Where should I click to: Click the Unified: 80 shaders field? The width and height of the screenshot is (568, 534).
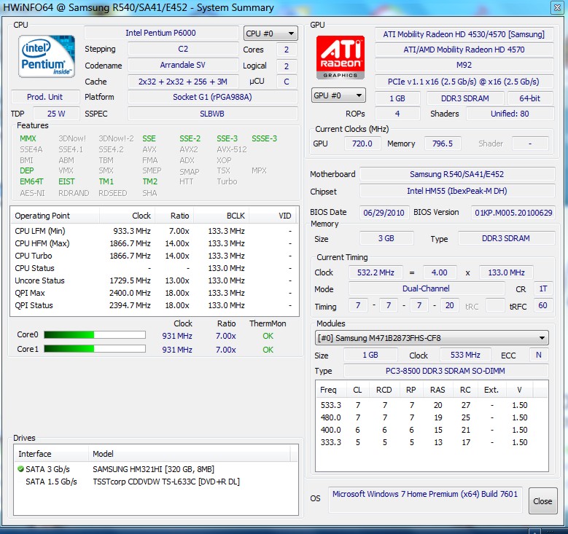(x=510, y=114)
